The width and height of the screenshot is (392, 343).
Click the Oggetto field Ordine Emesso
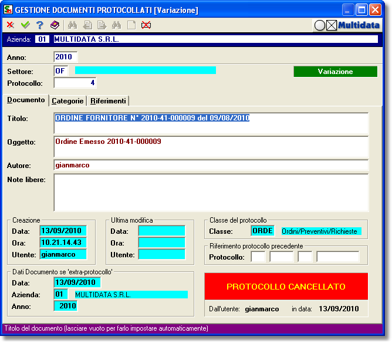point(211,147)
